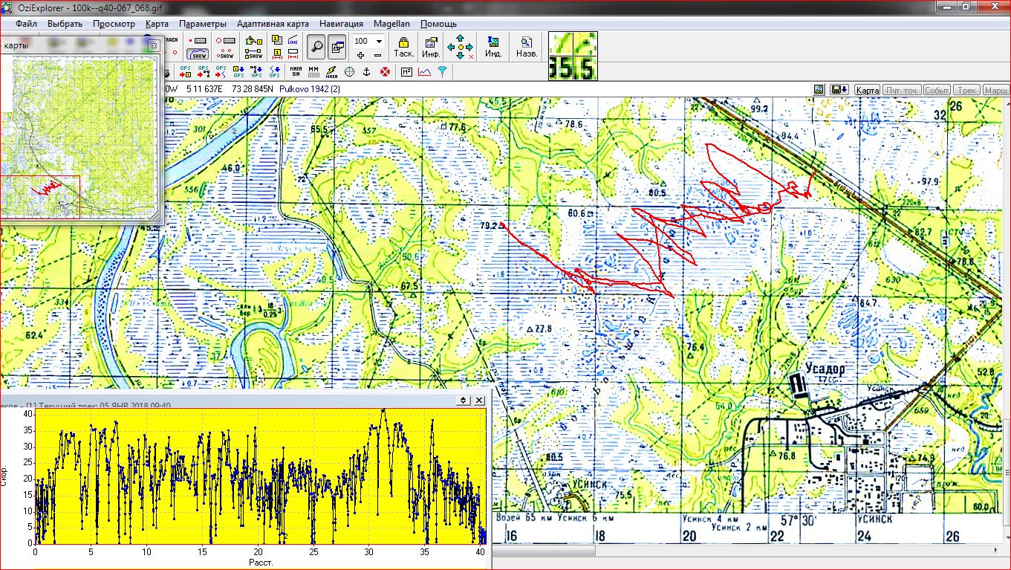Click the magnifier zoom tool icon
This screenshot has width=1011, height=570.
(x=317, y=47)
